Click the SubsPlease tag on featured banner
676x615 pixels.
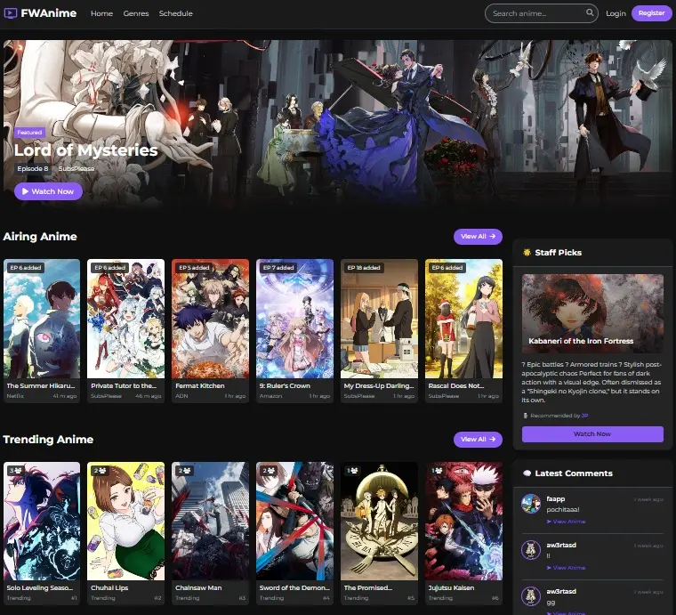(x=76, y=168)
